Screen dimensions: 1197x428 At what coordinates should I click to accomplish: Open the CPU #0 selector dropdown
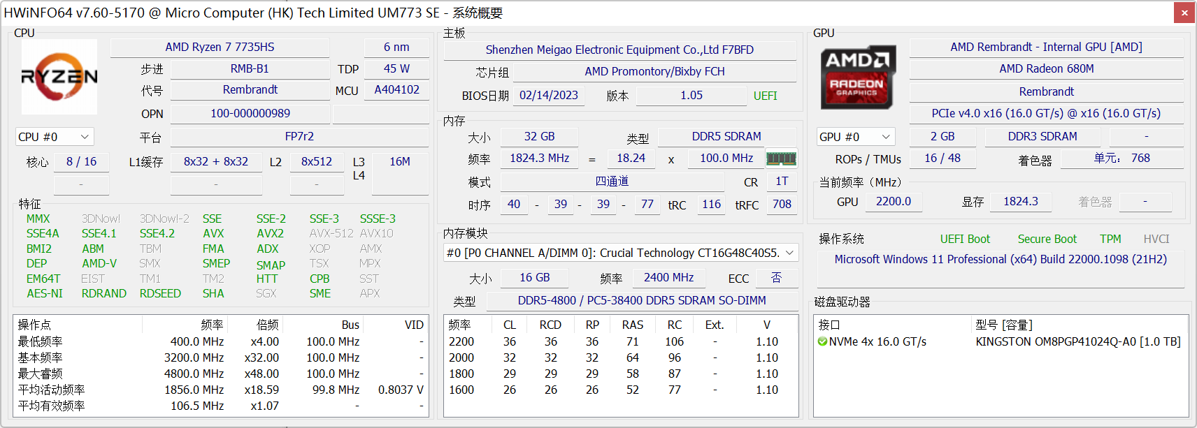click(x=55, y=137)
